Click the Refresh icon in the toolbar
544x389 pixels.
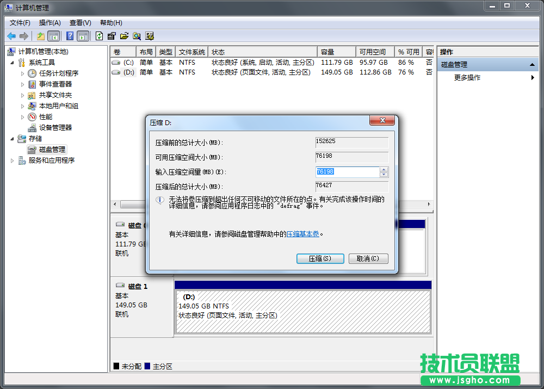[x=98, y=35]
